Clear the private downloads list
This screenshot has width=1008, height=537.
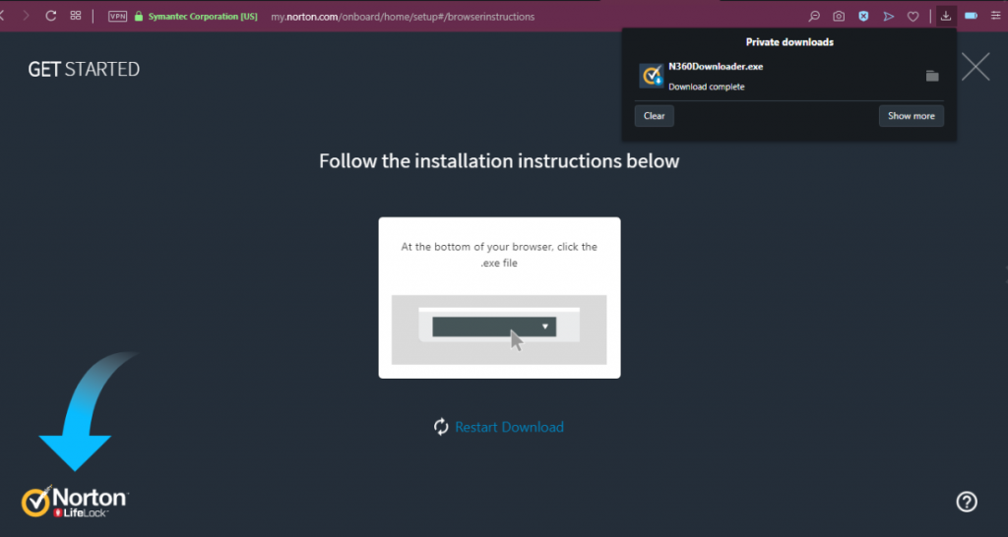655,116
